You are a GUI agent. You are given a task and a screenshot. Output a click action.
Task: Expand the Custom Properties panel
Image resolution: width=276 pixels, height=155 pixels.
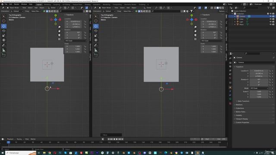click(x=242, y=122)
